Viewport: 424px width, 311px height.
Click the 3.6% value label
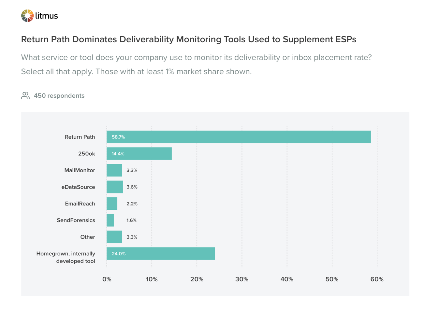click(x=132, y=187)
